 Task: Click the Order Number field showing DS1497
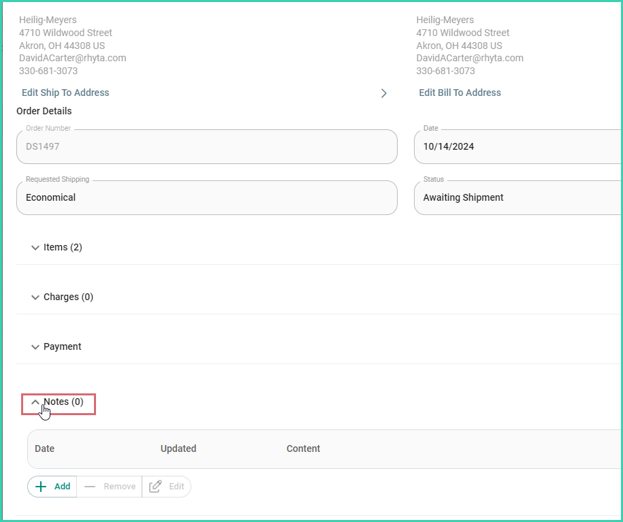click(x=206, y=146)
